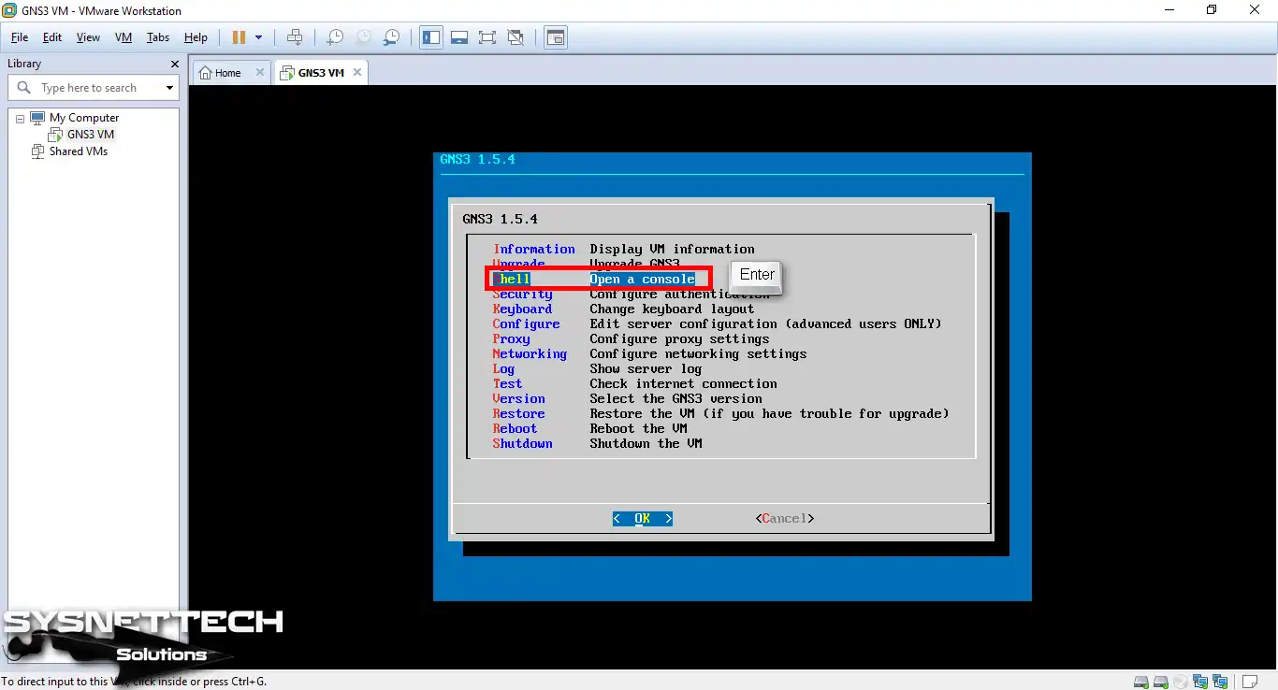Click the second network adapter status icon
The image size is (1278, 690).
tap(1220, 682)
